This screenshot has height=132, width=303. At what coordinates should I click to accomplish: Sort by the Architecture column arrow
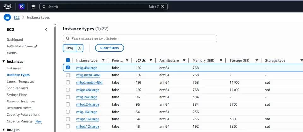184,60
